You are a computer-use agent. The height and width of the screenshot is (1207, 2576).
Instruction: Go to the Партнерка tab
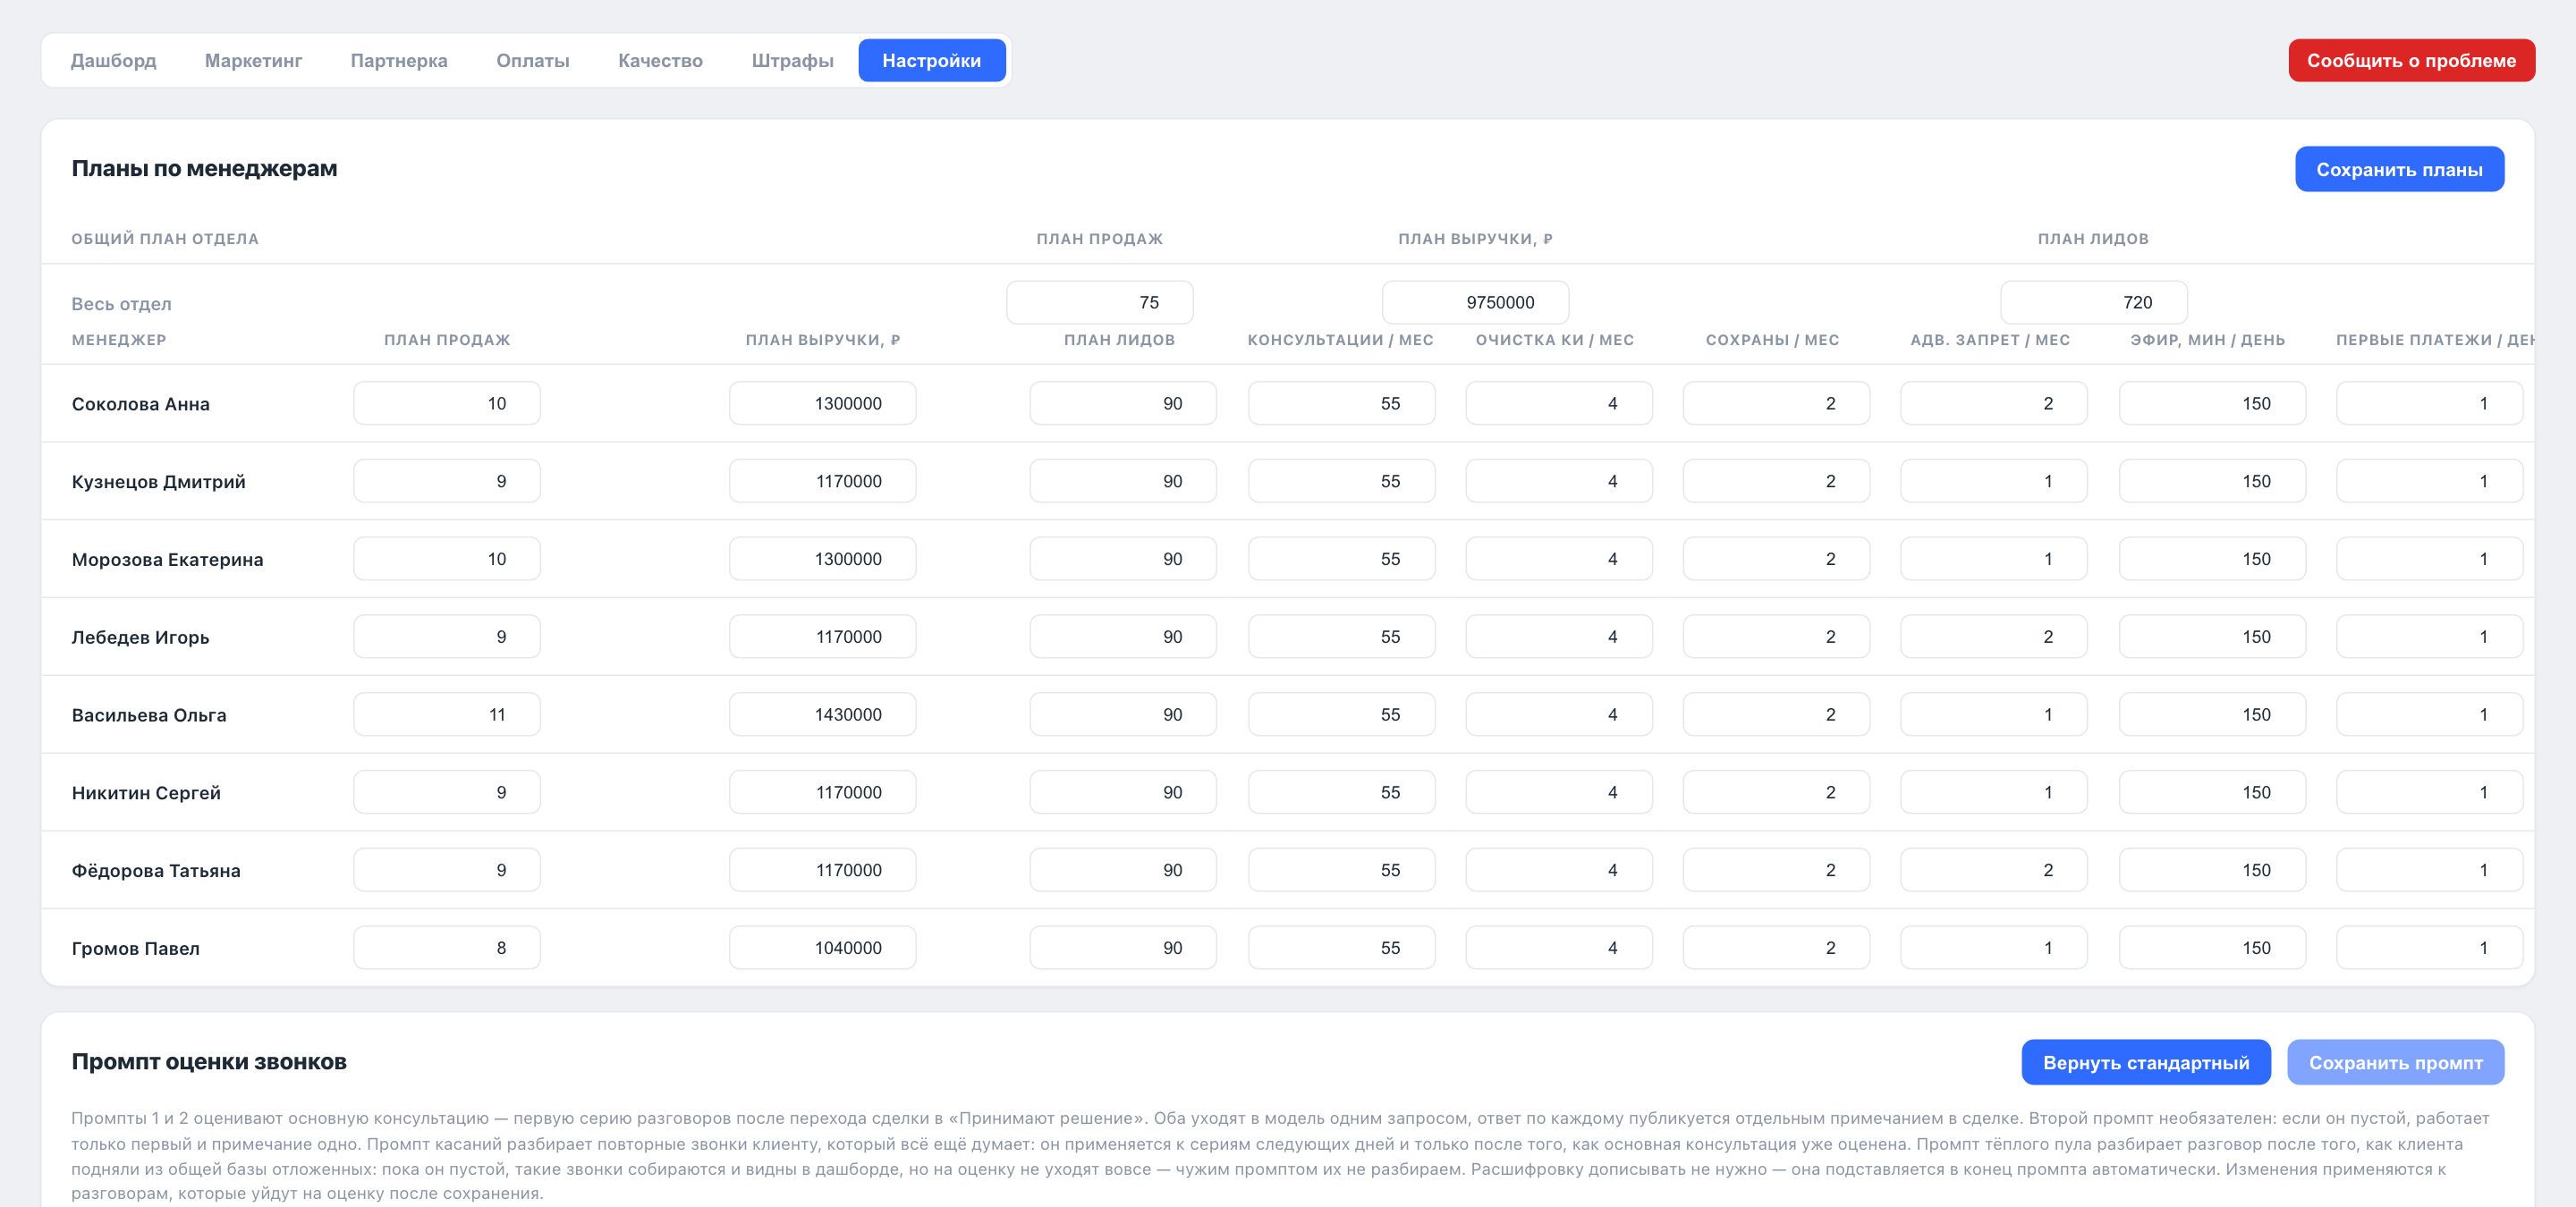(399, 61)
